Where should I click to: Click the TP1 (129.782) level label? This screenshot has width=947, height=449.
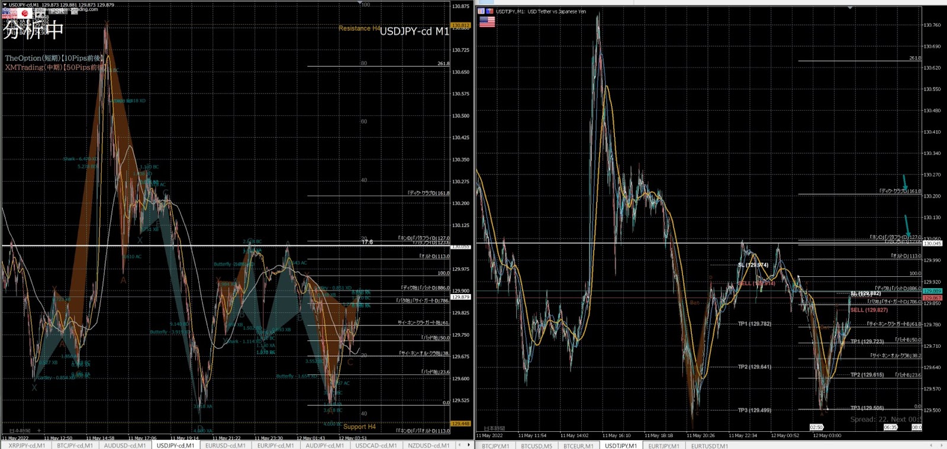click(754, 324)
